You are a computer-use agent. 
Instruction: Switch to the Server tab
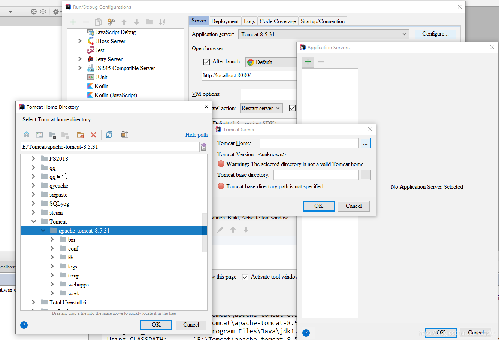click(x=199, y=21)
